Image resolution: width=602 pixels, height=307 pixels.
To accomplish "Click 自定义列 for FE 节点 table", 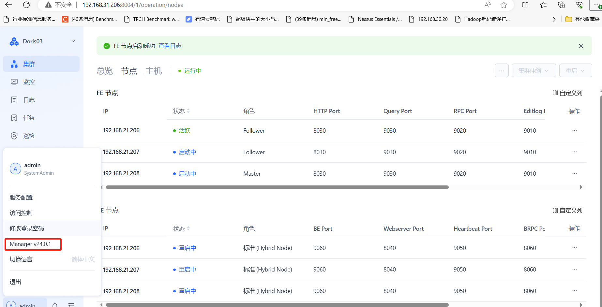I will 567,93.
